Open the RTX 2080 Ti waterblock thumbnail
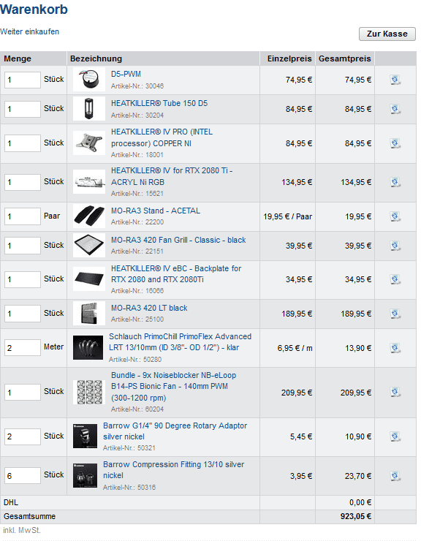This screenshot has width=421, height=541. (89, 182)
